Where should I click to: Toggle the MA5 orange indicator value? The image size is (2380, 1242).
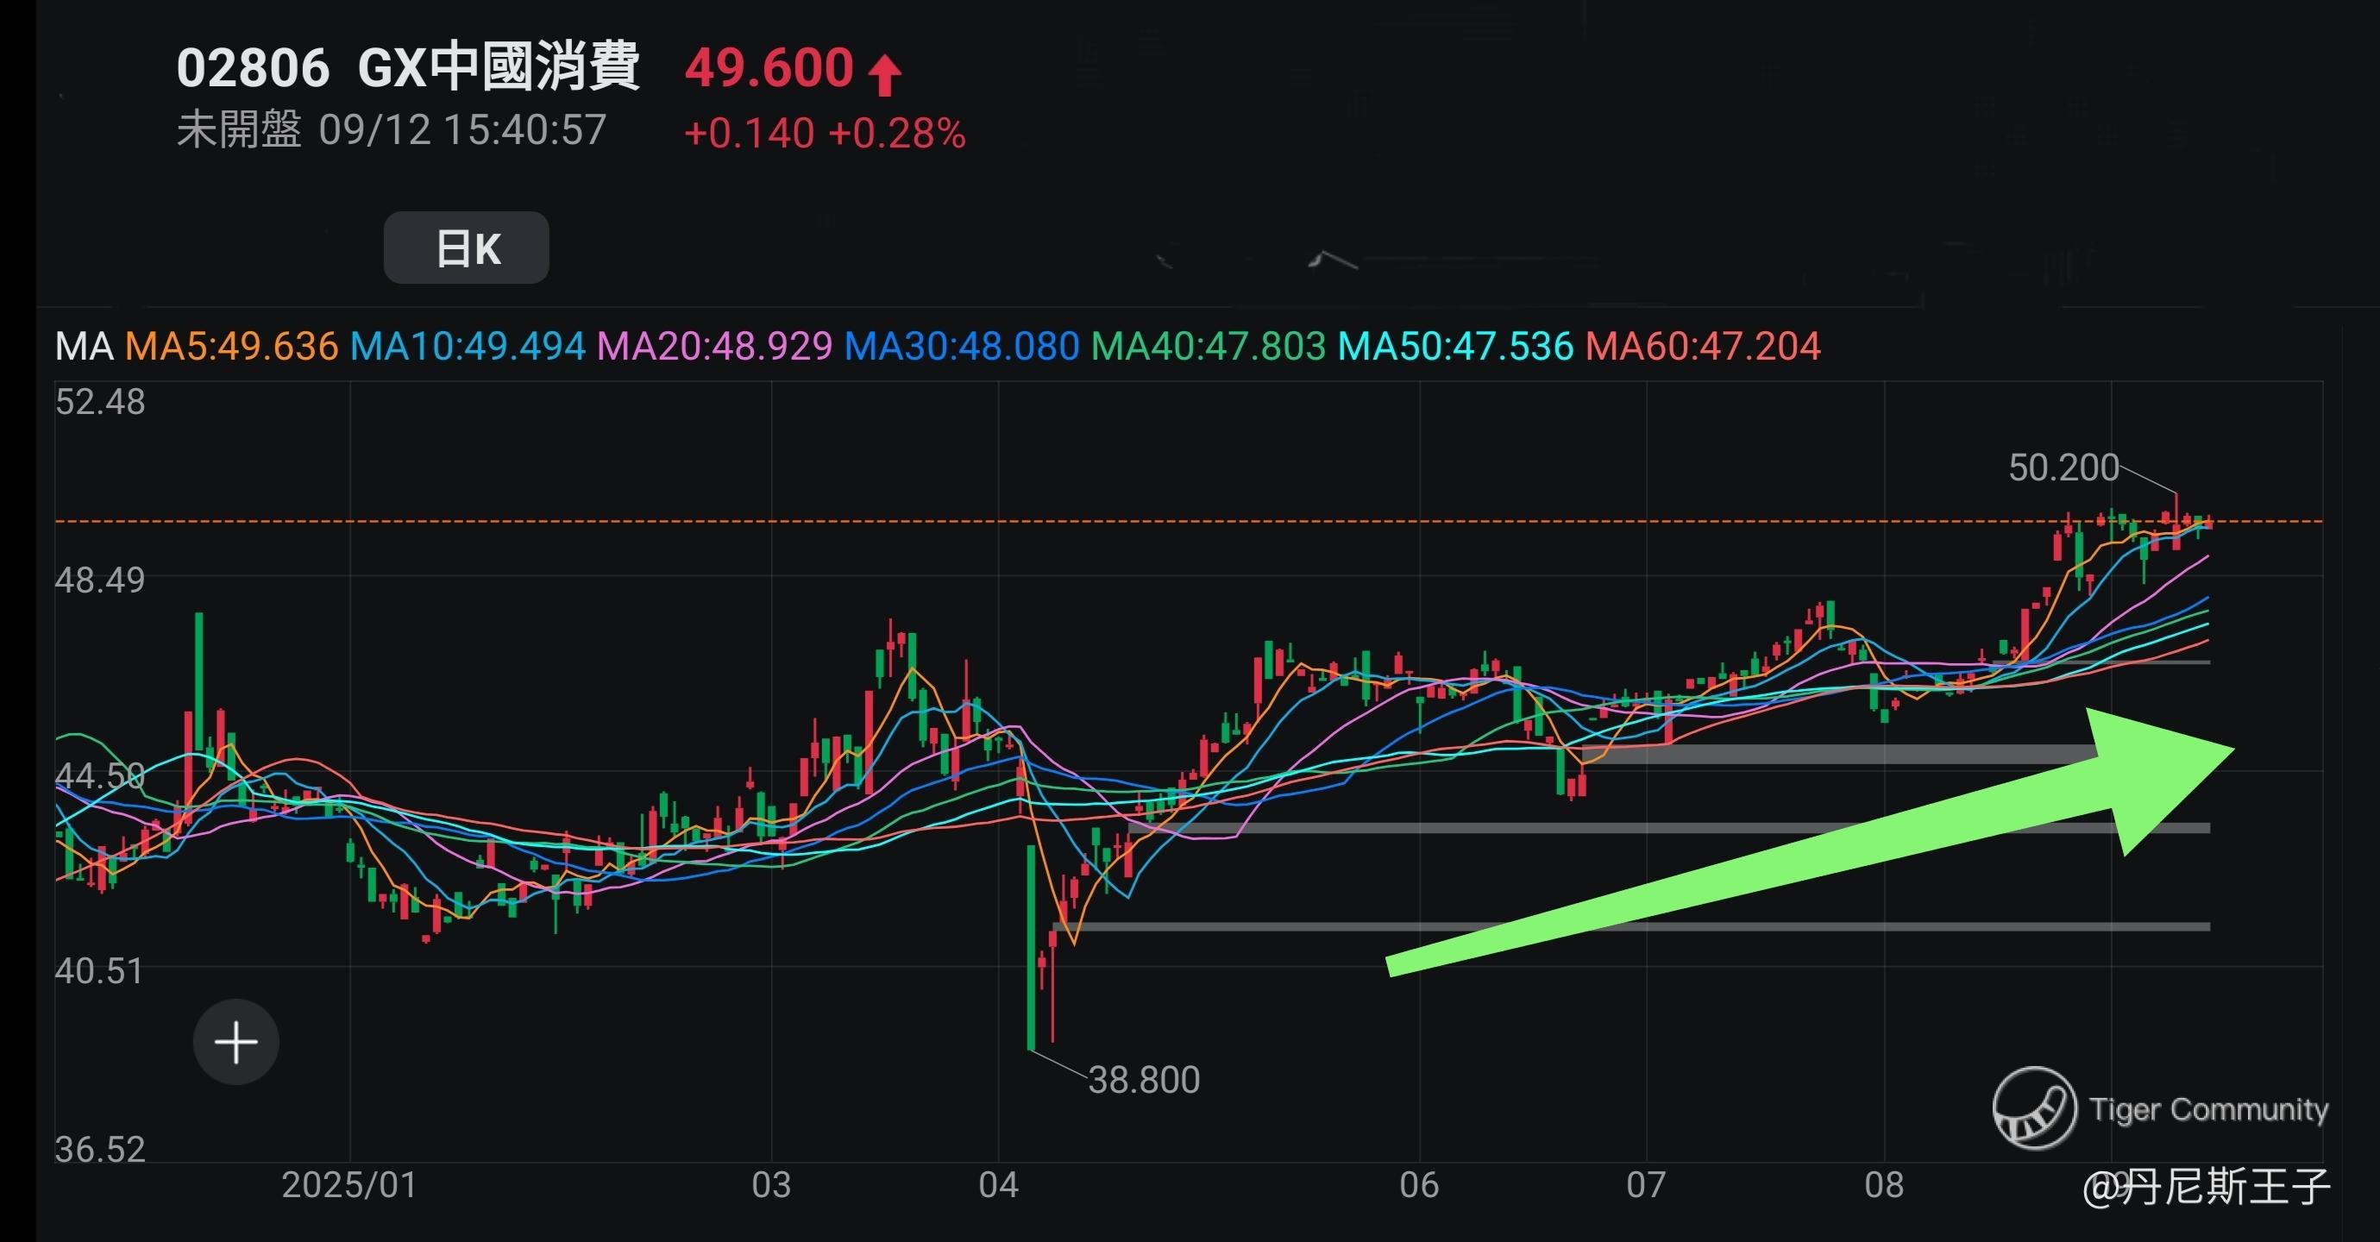click(x=232, y=347)
